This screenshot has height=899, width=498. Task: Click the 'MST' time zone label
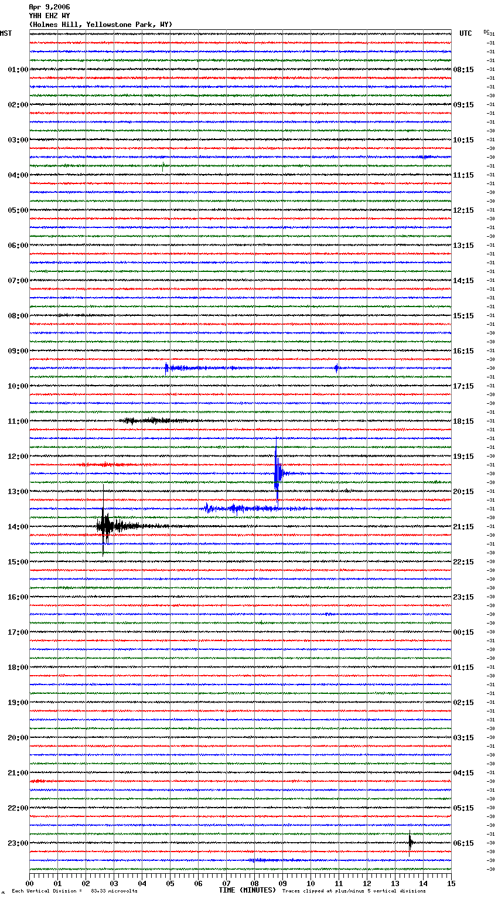point(6,33)
